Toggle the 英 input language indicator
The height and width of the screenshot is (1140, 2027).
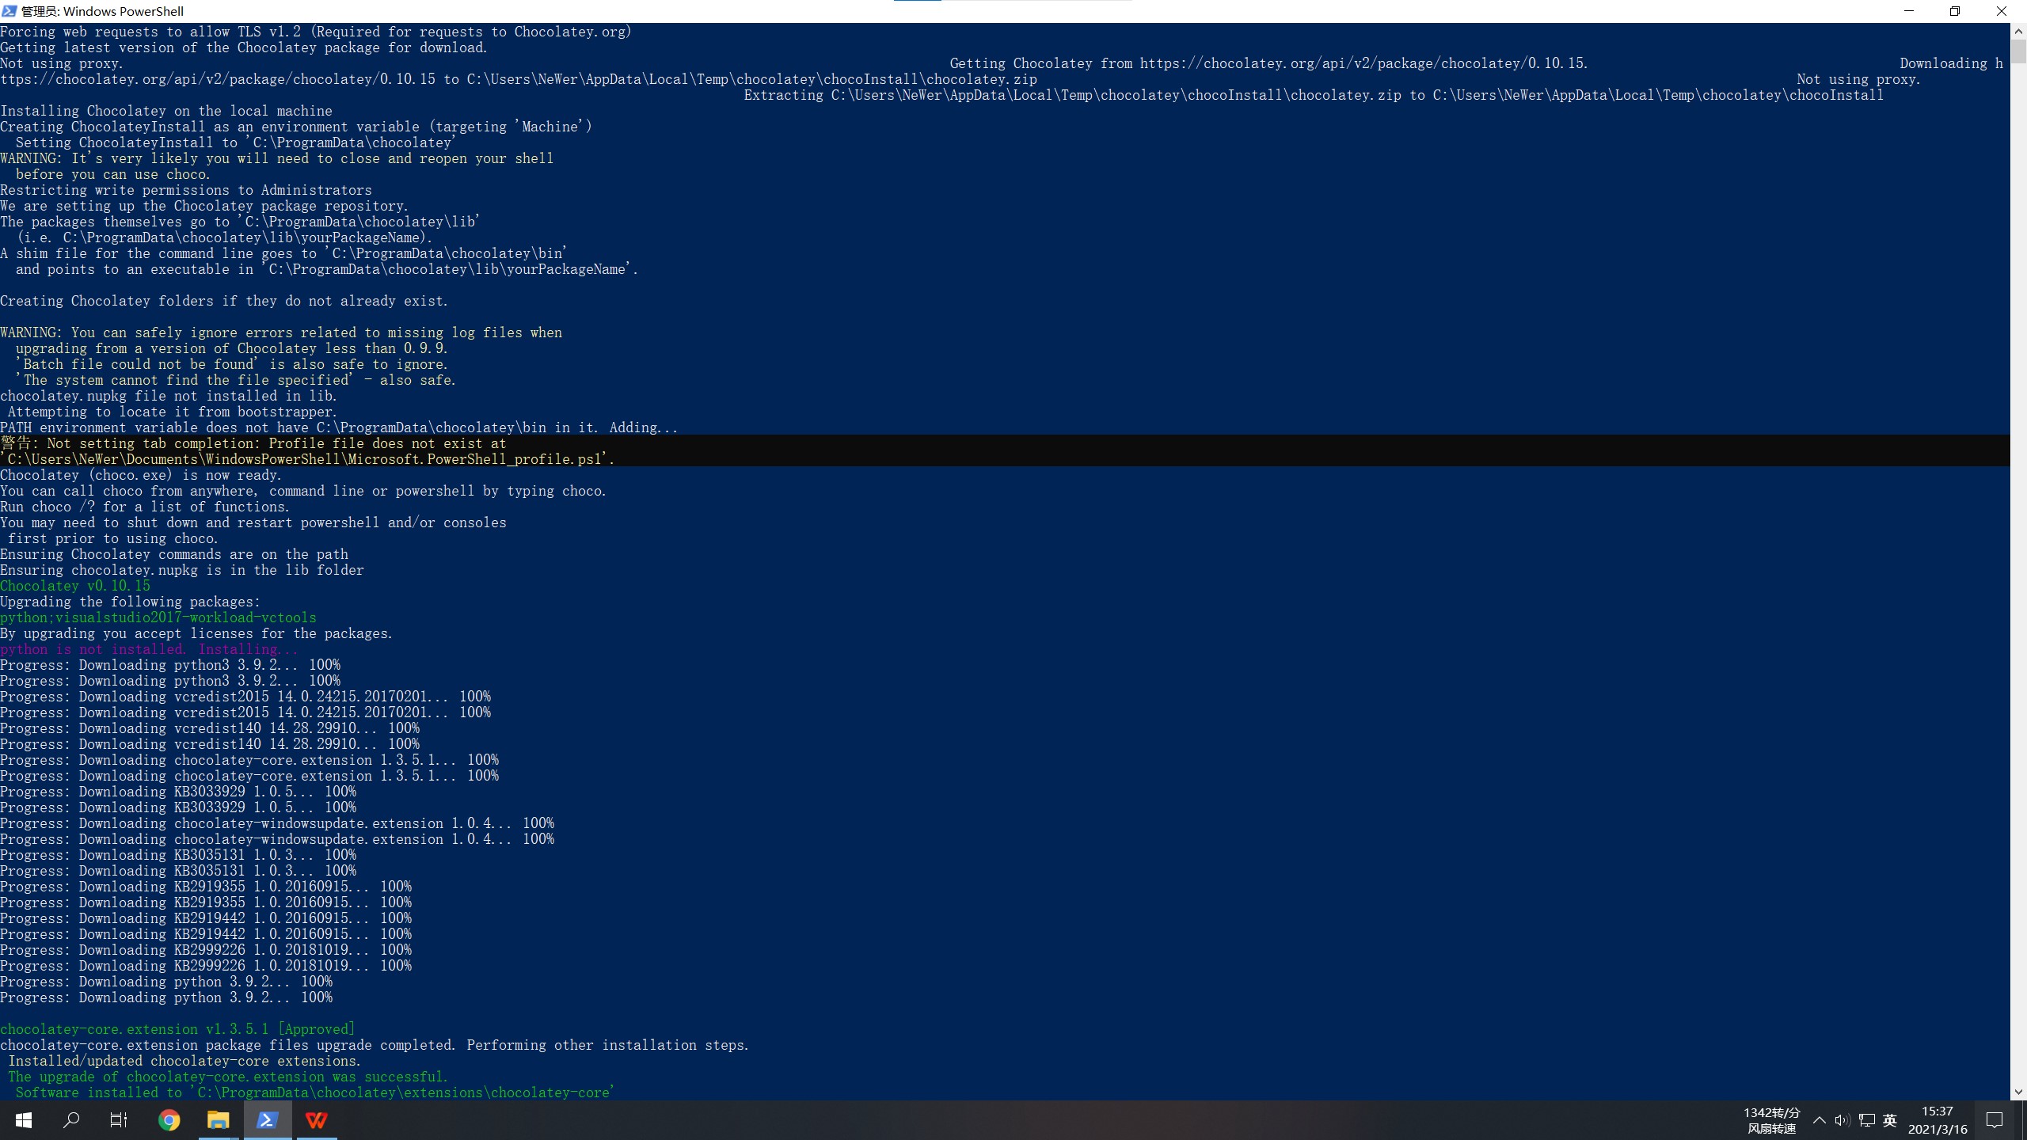pyautogui.click(x=1890, y=1120)
